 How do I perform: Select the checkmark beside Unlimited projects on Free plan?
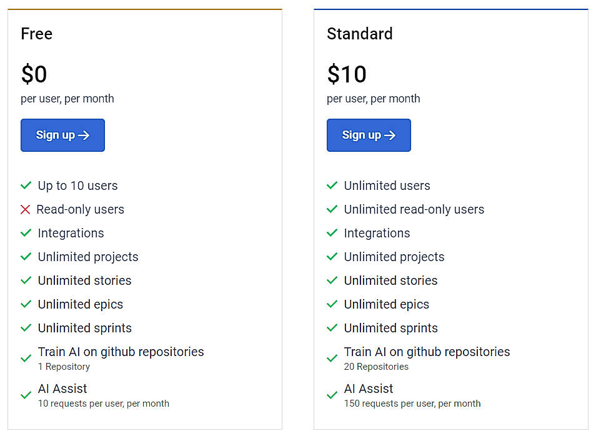coord(26,257)
